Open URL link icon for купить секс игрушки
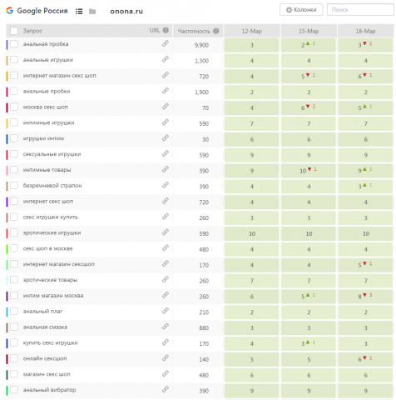This screenshot has width=396, height=400. [166, 342]
